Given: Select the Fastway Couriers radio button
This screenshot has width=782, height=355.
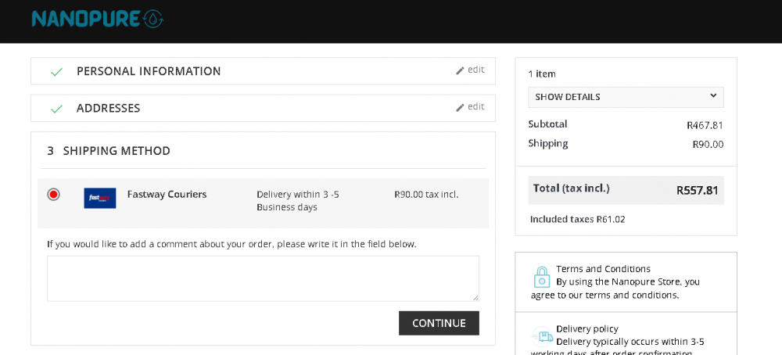Looking at the screenshot, I should click(x=53, y=195).
